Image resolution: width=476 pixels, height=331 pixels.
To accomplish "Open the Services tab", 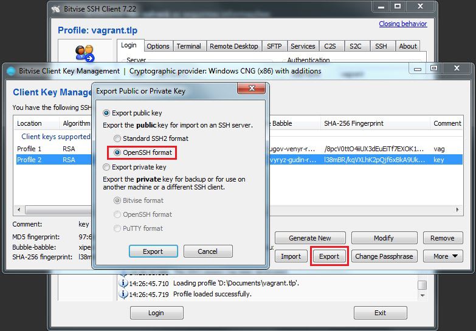I will (x=303, y=46).
